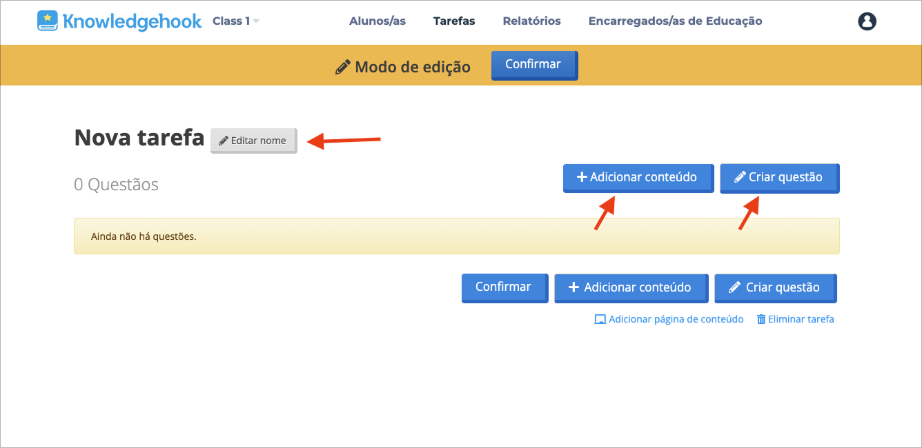Expand the Class 1 dropdown

pos(236,21)
